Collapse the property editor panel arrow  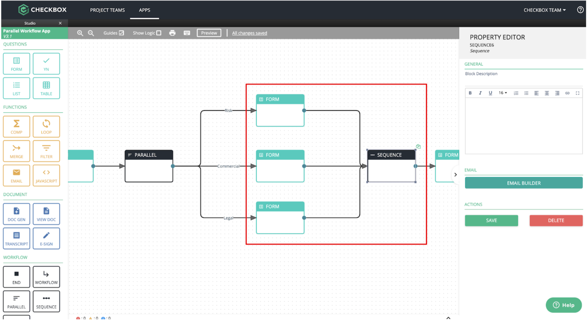pos(455,175)
